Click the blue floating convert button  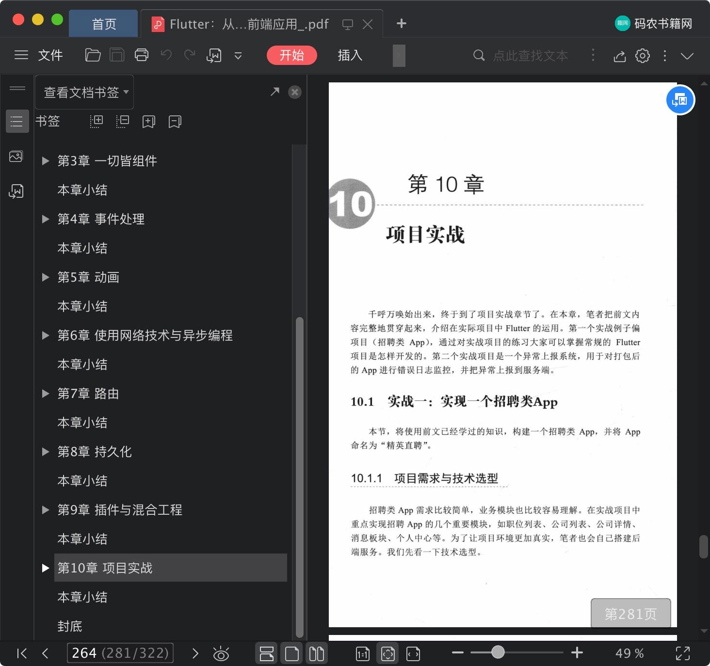tap(680, 100)
